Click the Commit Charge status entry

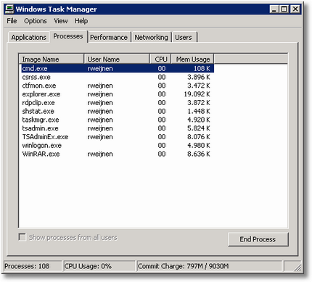[209, 266]
